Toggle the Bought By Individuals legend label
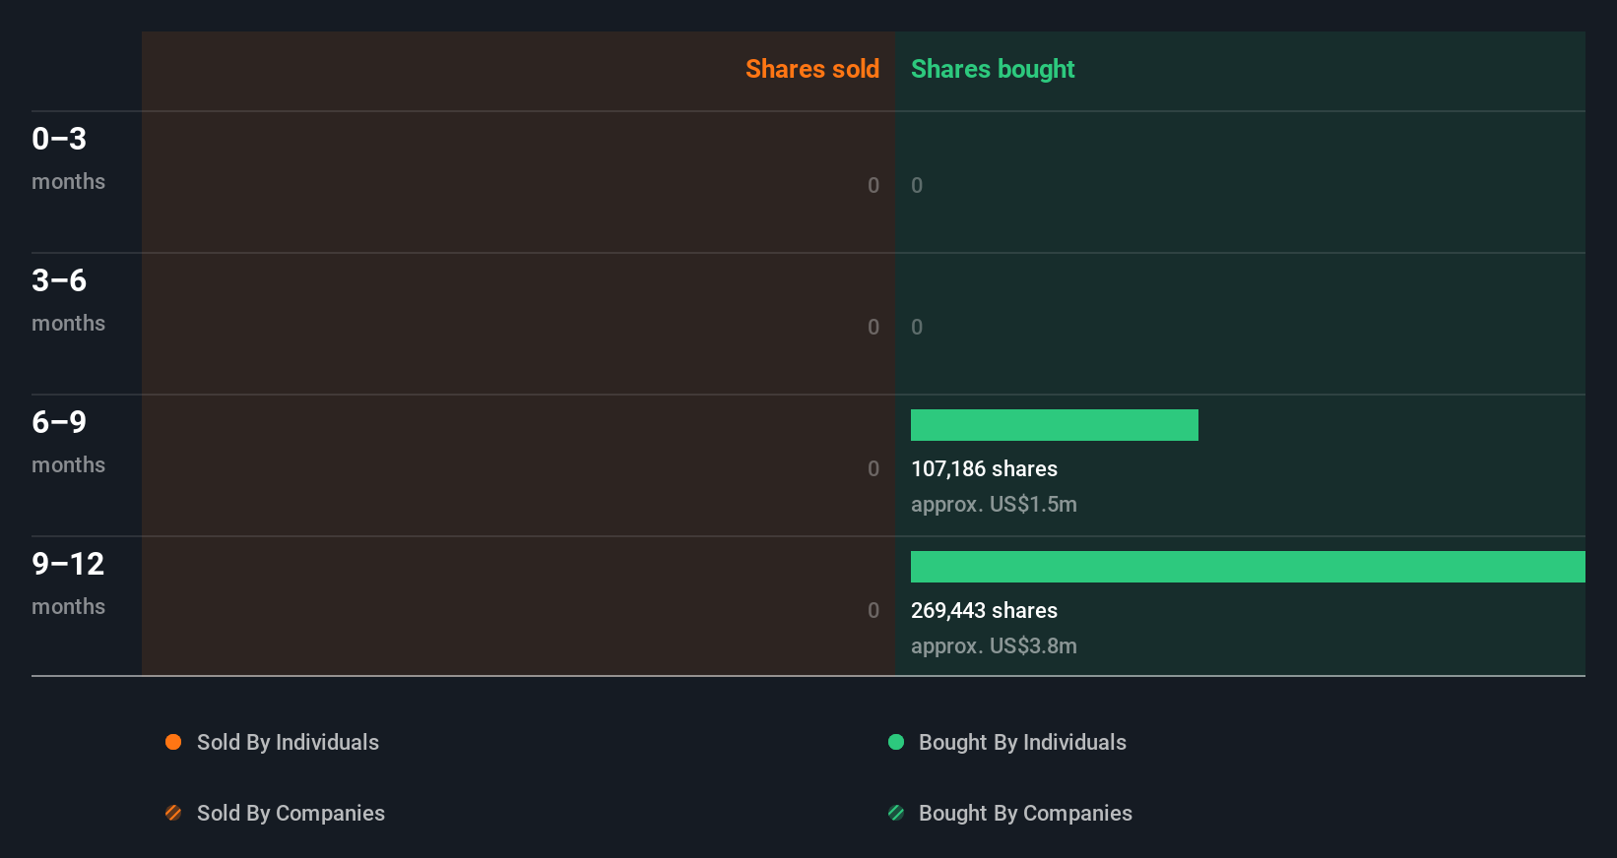This screenshot has width=1617, height=858. 1022,742
